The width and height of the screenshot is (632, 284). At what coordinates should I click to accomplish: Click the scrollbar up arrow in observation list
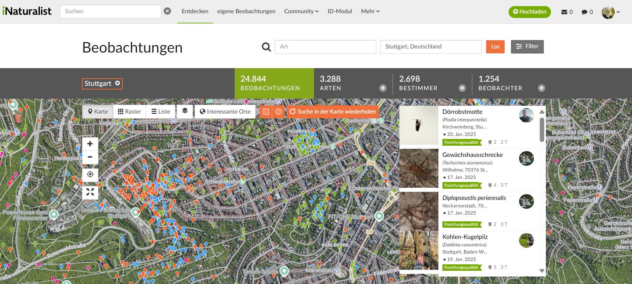click(542, 112)
